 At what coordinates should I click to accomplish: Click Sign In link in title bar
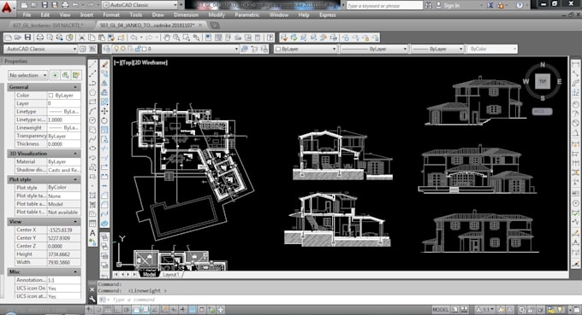tap(452, 5)
